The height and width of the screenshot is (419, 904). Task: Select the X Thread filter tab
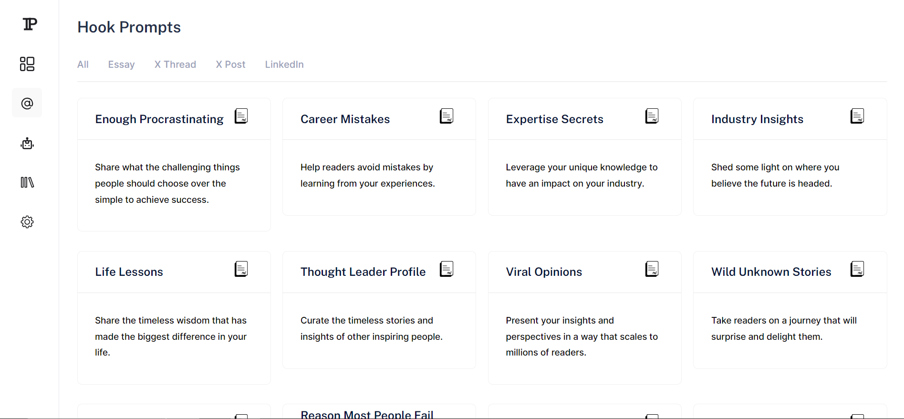tap(175, 64)
